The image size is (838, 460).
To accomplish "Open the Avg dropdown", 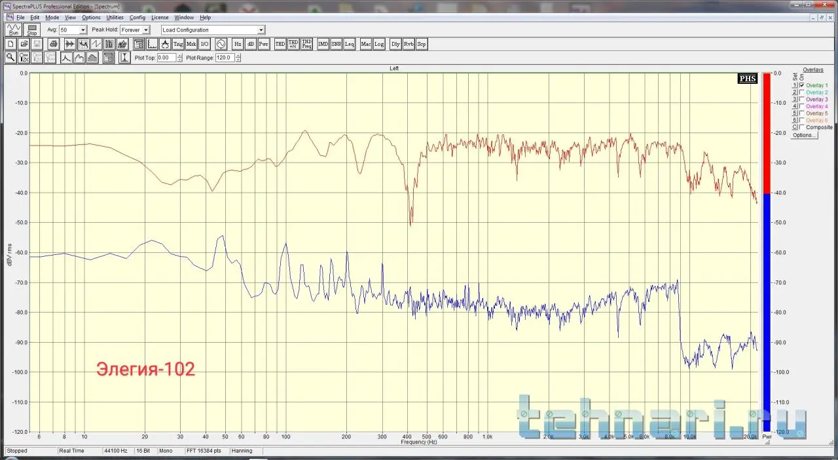I will click(83, 30).
